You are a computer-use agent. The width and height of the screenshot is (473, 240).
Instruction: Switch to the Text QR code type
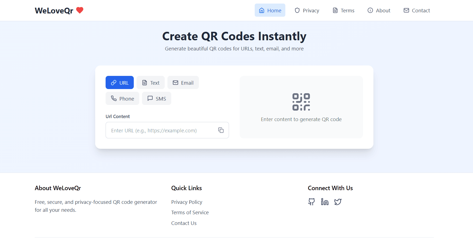coord(150,82)
